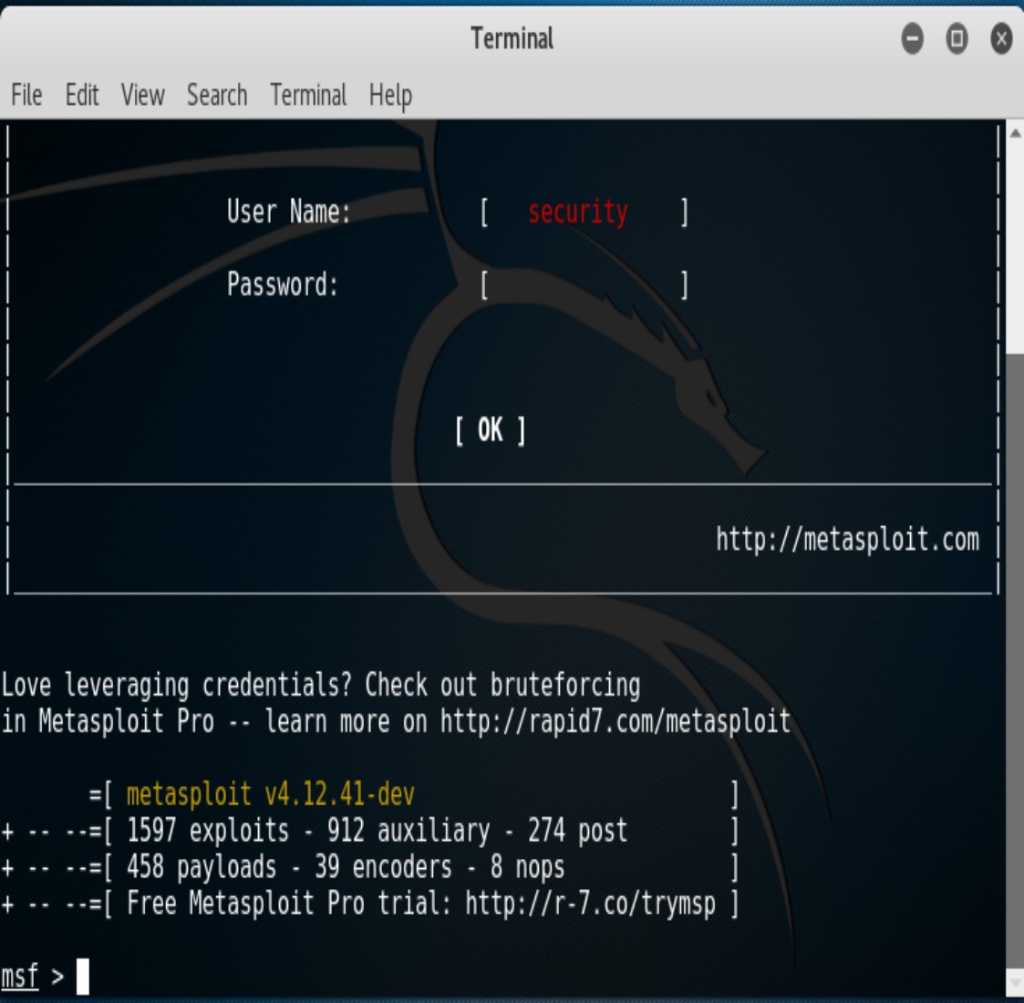Screen dimensions: 1024x1003
Task: Click the Terminal window title
Action: [x=512, y=38]
